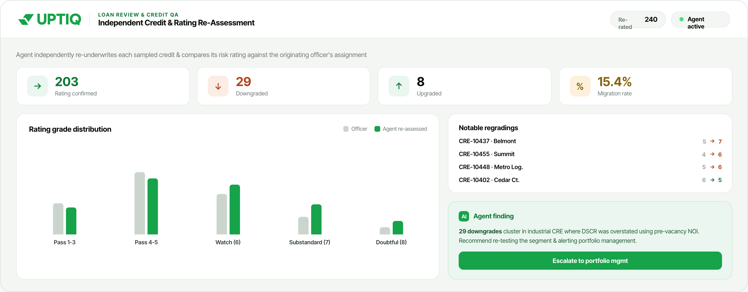Viewport: 748px width, 292px height.
Task: Select the 29 Downgraded card
Action: (x=283, y=86)
